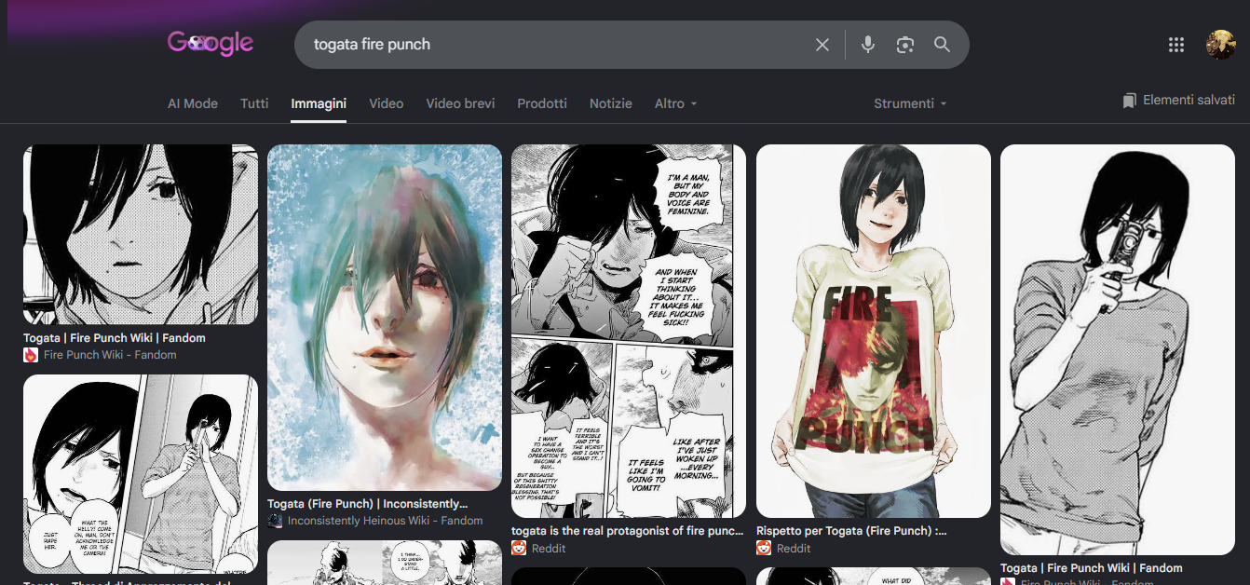
Task: Click 'Inconsistently Heinous Wiki - Fandom' source text
Action: coord(386,521)
